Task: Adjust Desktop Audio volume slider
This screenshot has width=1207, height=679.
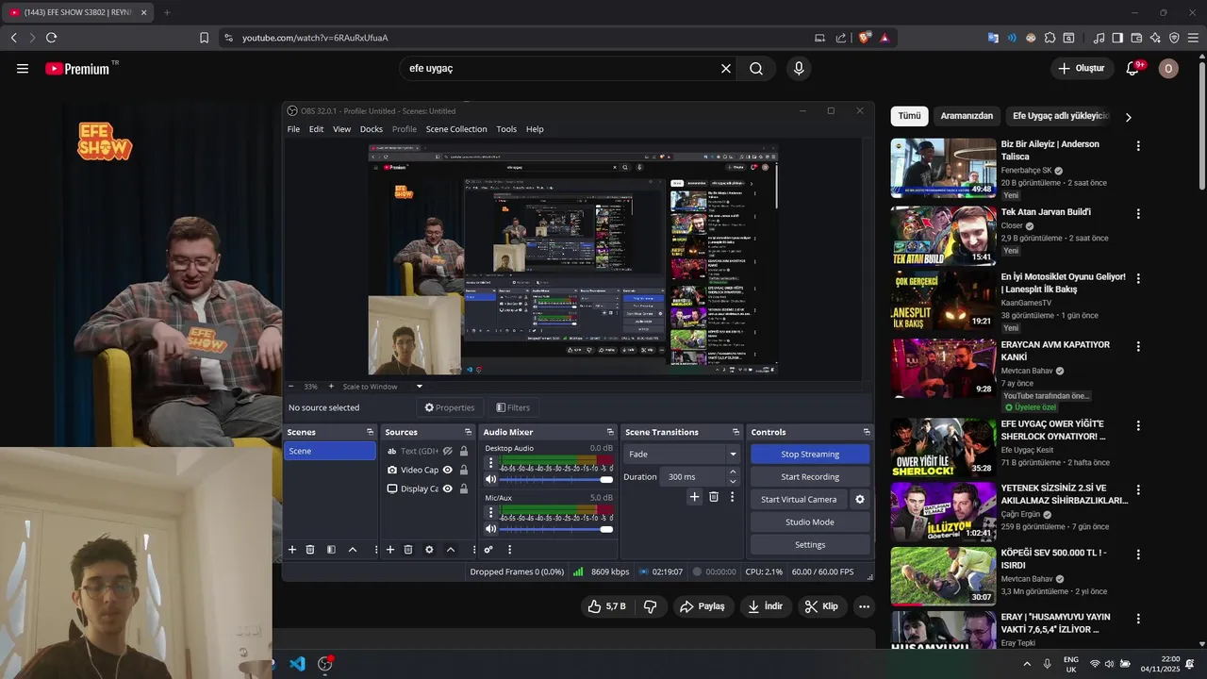Action: click(x=556, y=479)
